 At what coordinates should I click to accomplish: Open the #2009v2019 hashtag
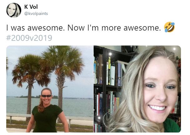[x=29, y=38]
